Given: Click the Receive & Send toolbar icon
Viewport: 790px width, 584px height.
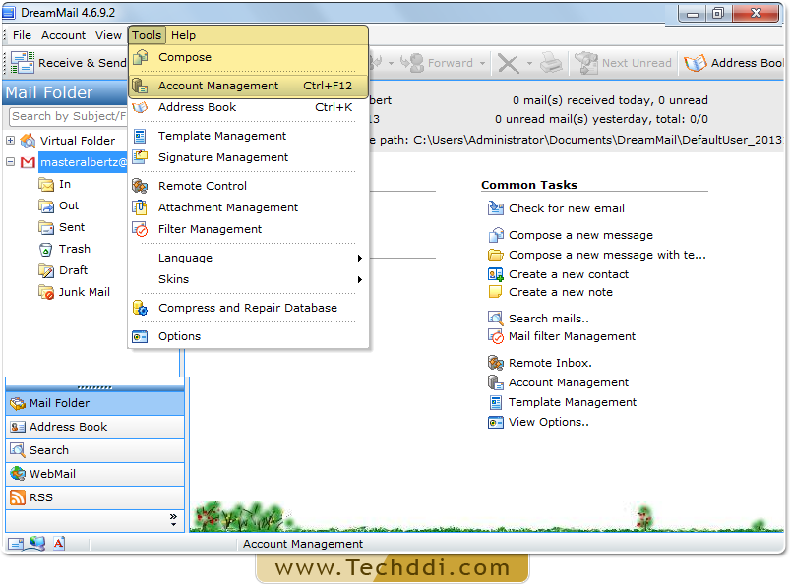Looking at the screenshot, I should tap(23, 62).
